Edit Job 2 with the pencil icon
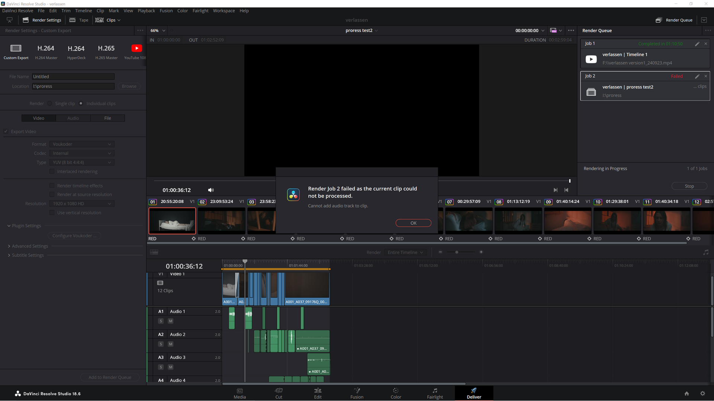This screenshot has height=401, width=714. pos(697,76)
